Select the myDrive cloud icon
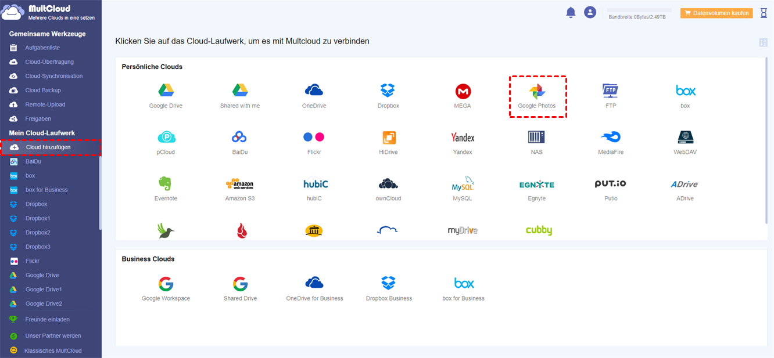 click(x=463, y=230)
